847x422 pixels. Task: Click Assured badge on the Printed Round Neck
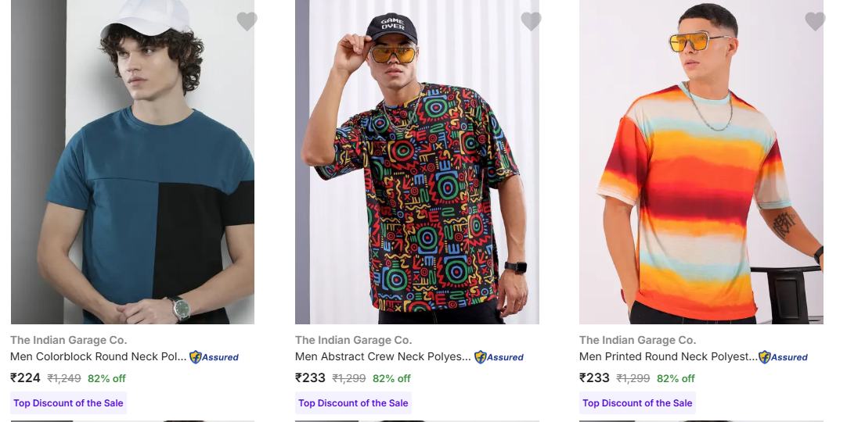tap(783, 357)
